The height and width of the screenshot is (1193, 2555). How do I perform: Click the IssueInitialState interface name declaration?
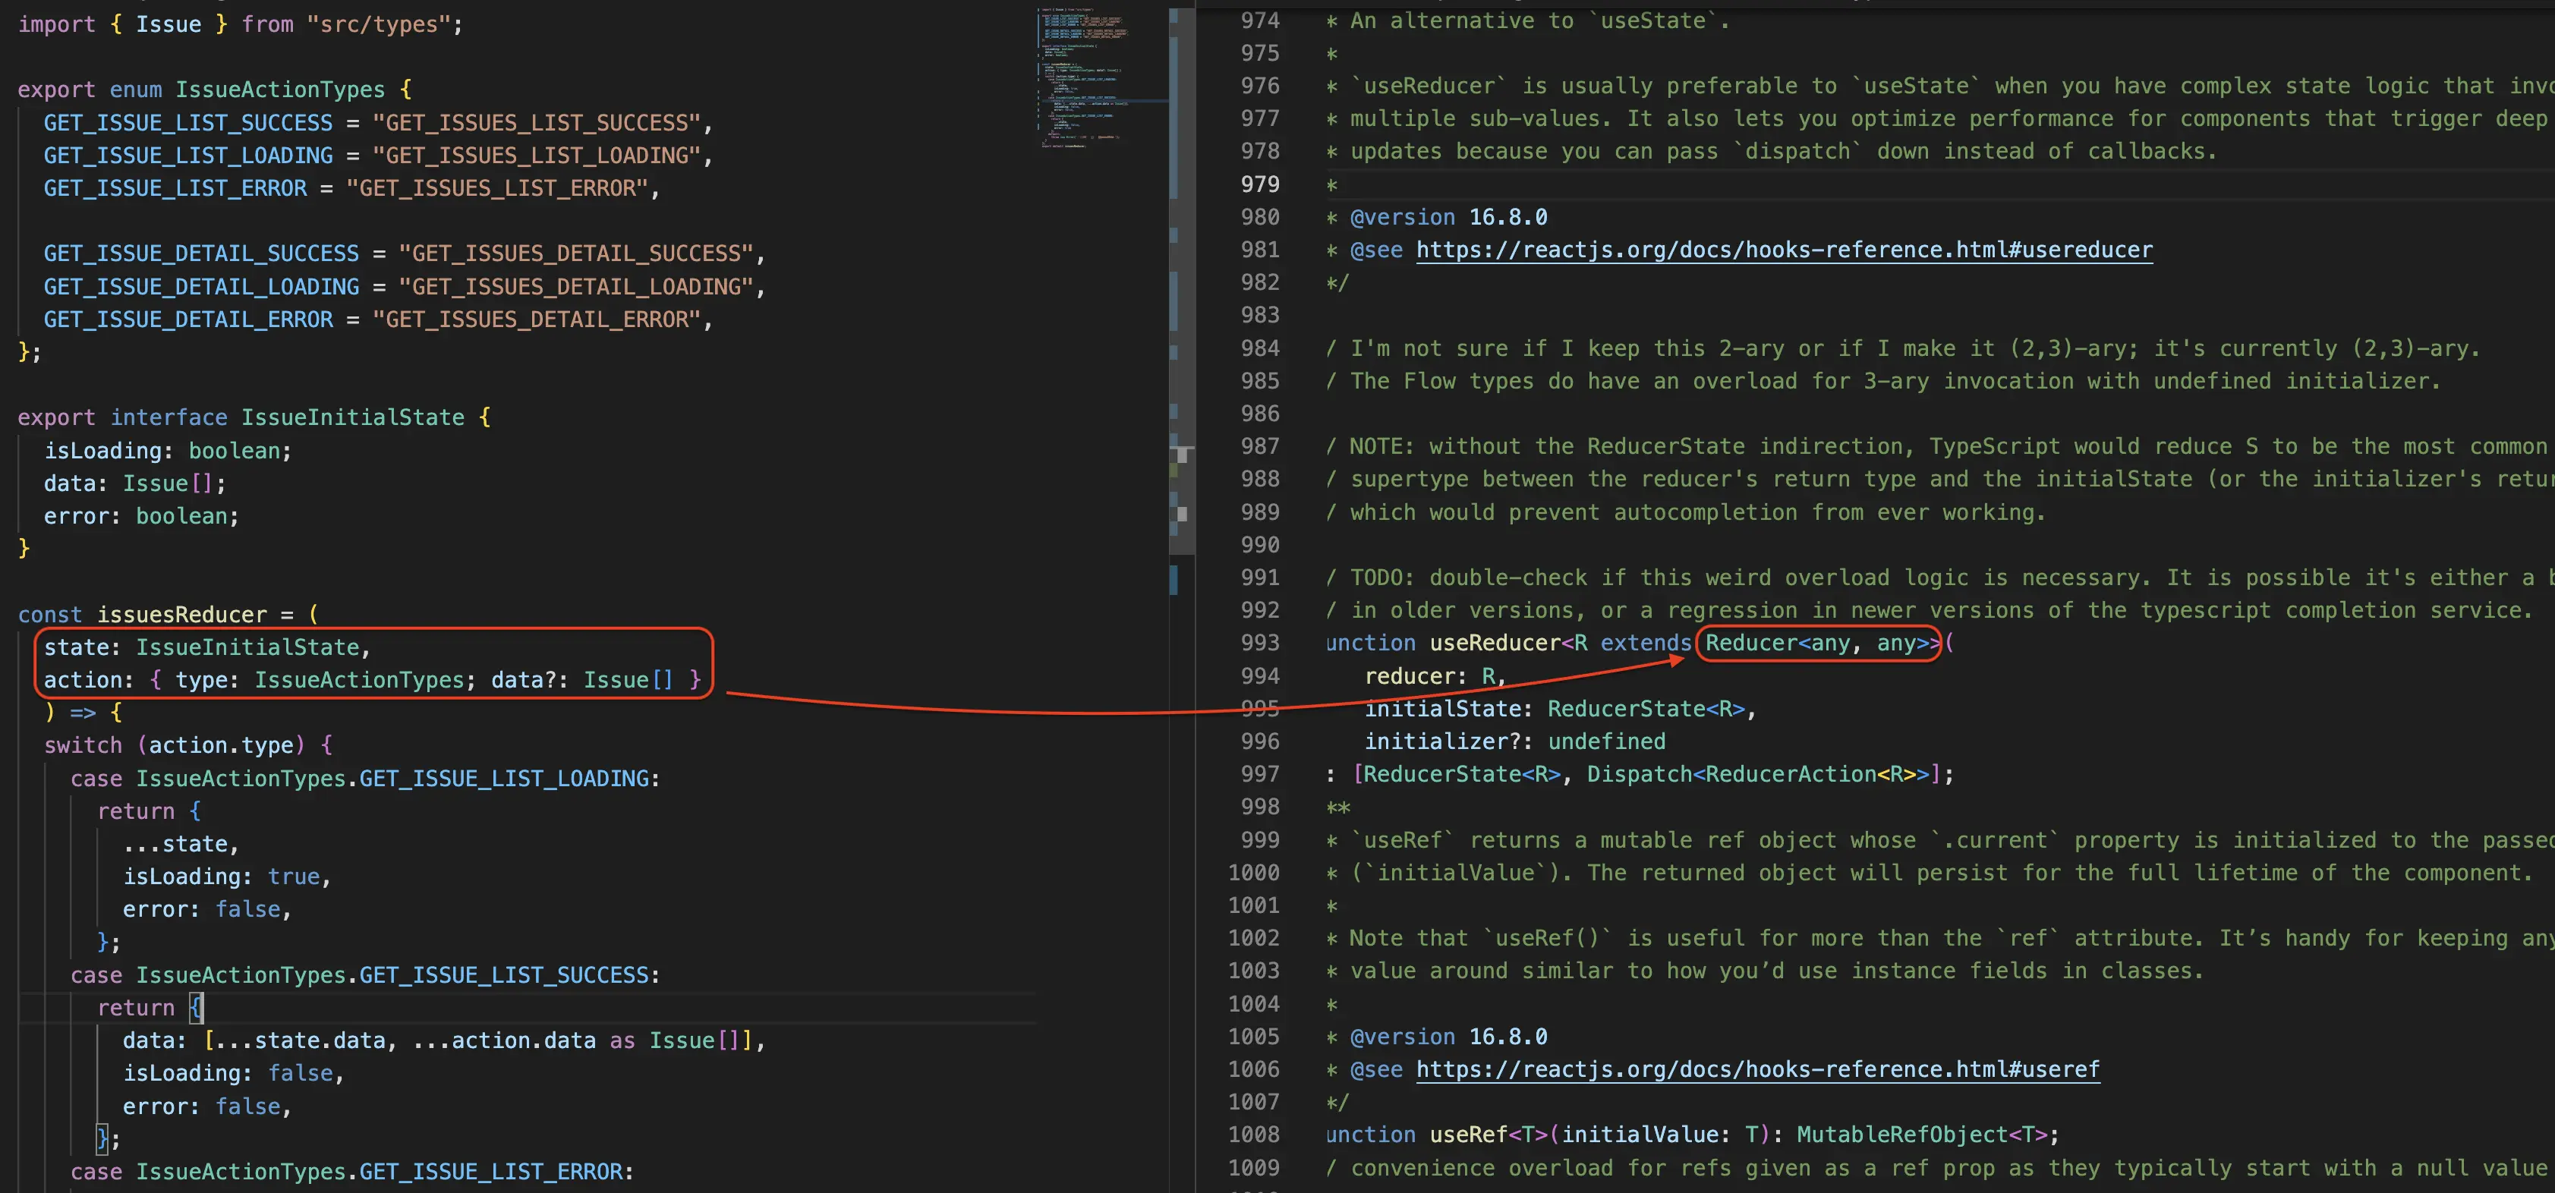point(352,417)
